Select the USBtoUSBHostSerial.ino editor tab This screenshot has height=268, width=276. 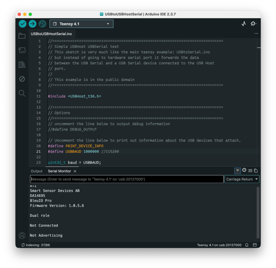click(51, 34)
